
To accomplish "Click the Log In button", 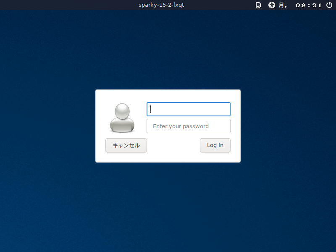I will point(215,145).
